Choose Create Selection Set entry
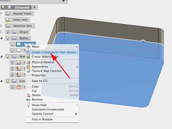This screenshot has height=129, width=172. [52, 56]
